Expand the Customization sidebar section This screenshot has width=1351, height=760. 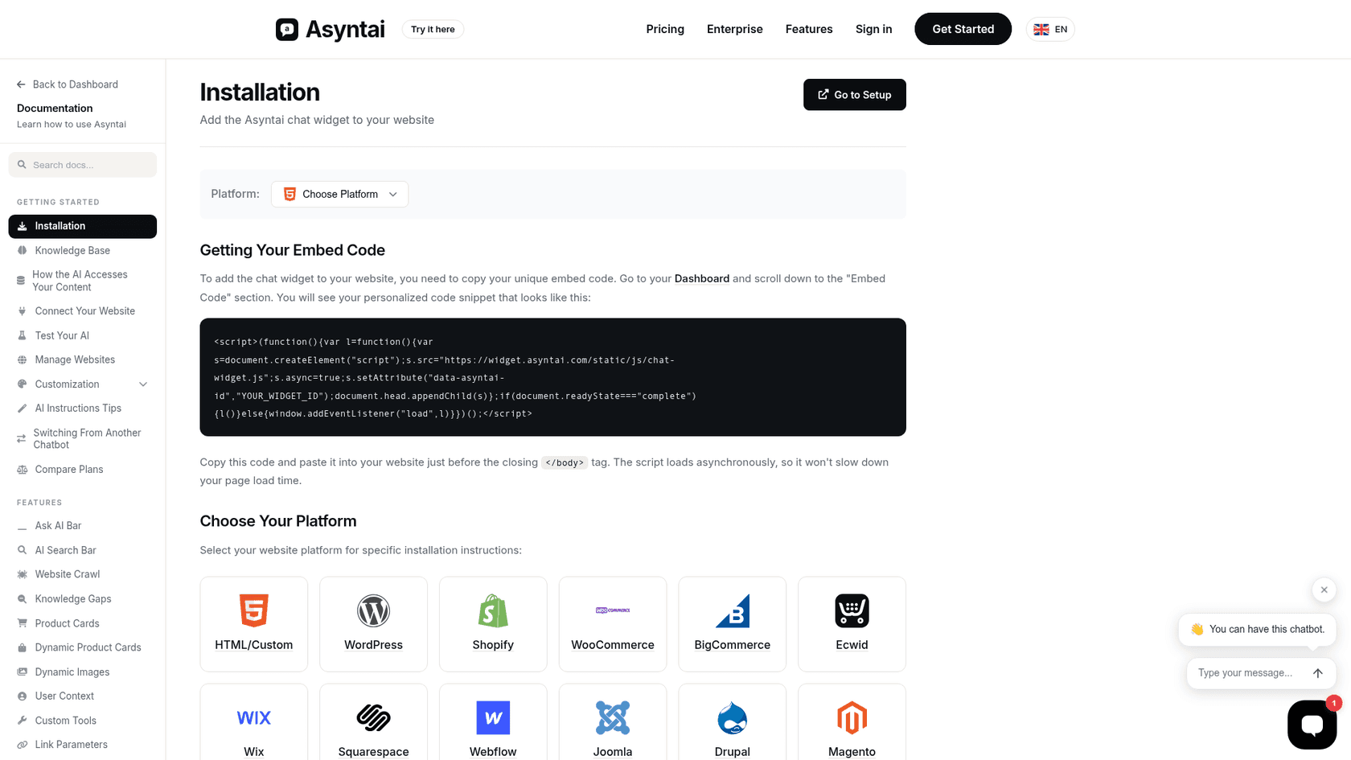point(83,384)
